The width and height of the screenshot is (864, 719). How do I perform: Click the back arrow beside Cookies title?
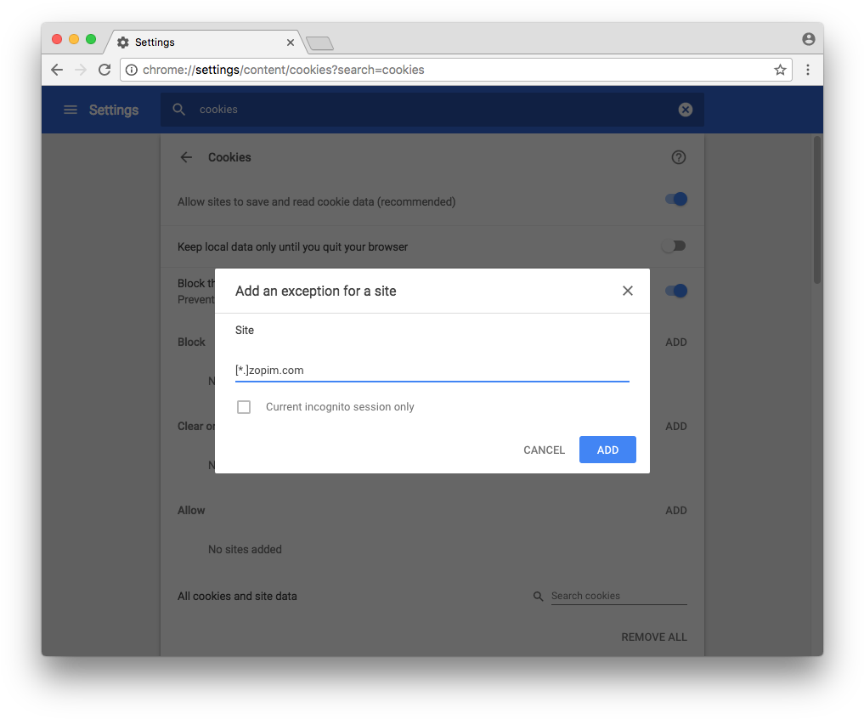(x=186, y=157)
